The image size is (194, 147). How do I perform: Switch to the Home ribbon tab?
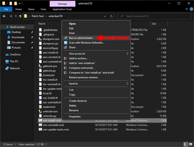click(x=18, y=9)
